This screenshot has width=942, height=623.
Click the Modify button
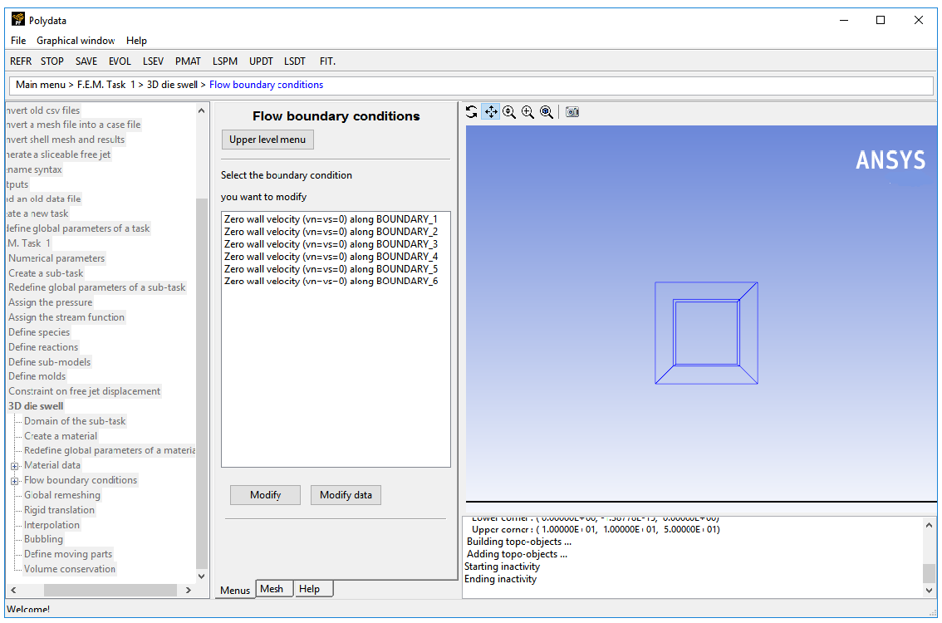tap(265, 495)
